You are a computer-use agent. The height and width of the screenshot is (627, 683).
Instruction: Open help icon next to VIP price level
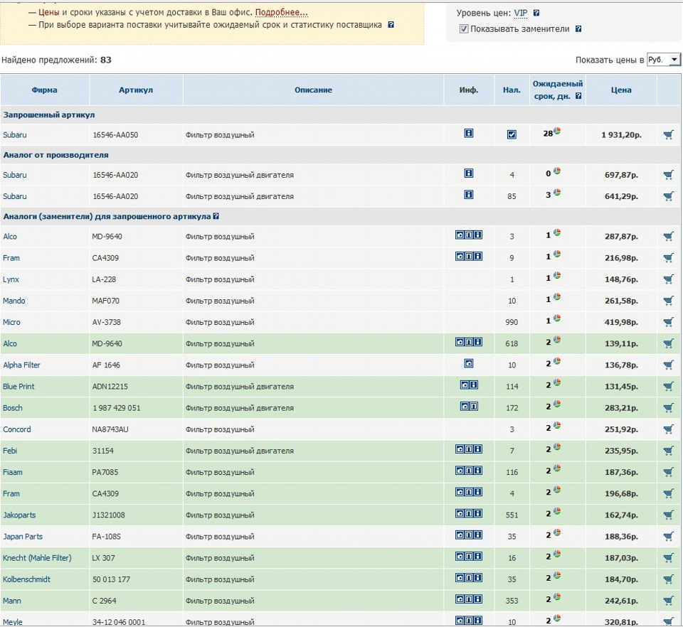click(x=536, y=13)
